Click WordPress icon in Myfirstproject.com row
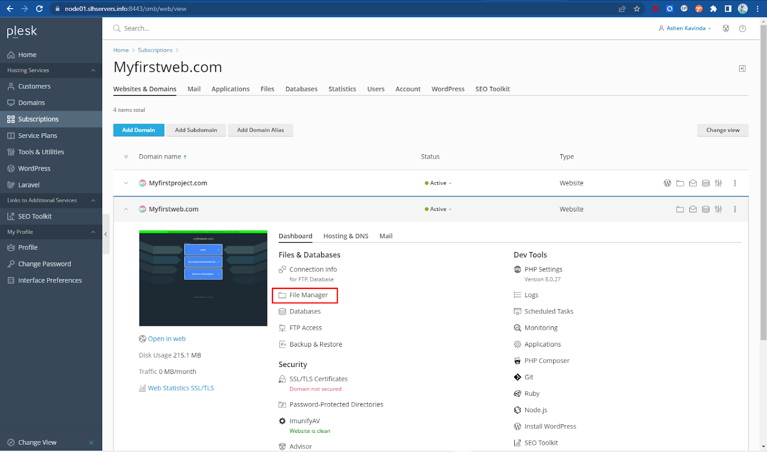The image size is (767, 452). 667,183
